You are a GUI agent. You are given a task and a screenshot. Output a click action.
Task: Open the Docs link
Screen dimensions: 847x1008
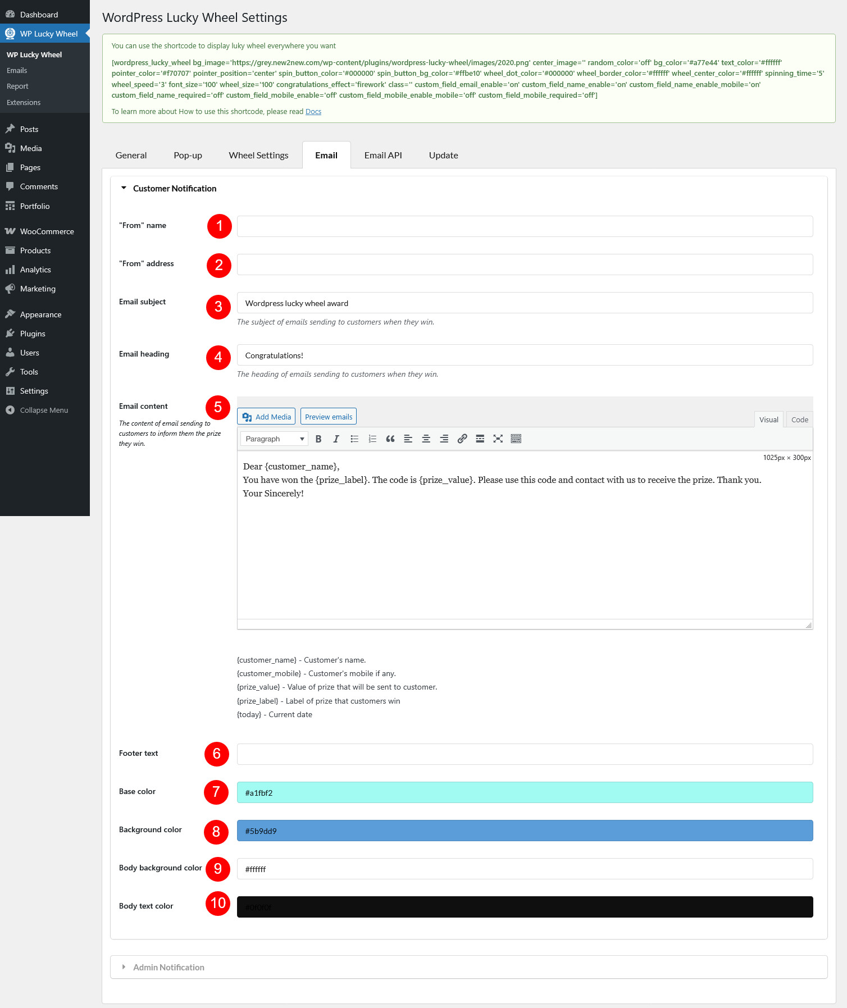313,112
